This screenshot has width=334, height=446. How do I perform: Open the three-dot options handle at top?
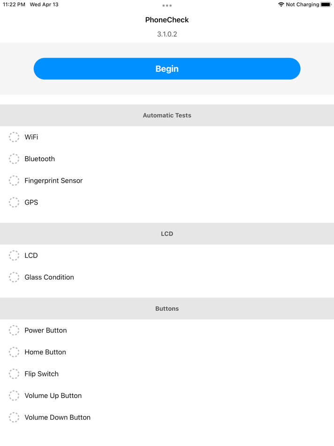(x=167, y=6)
